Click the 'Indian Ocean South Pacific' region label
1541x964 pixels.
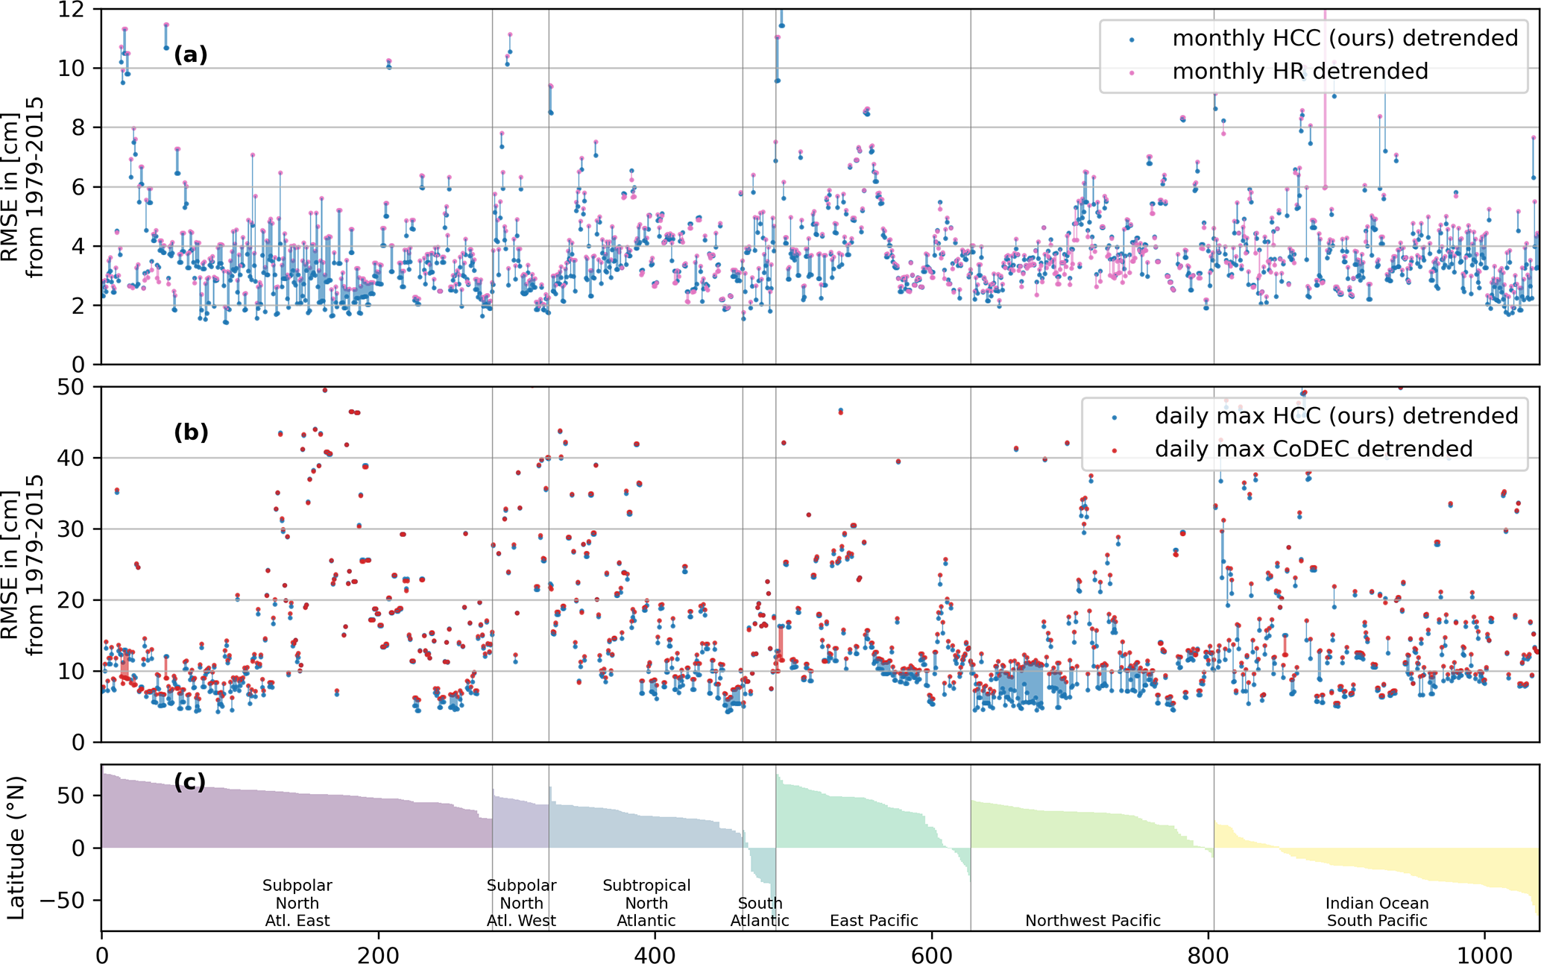tap(1377, 912)
